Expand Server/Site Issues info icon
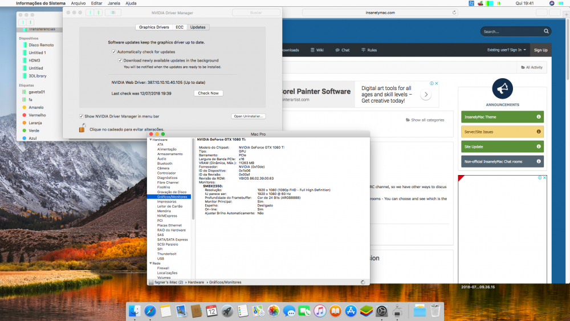Image resolution: width=570 pixels, height=321 pixels. point(539,132)
